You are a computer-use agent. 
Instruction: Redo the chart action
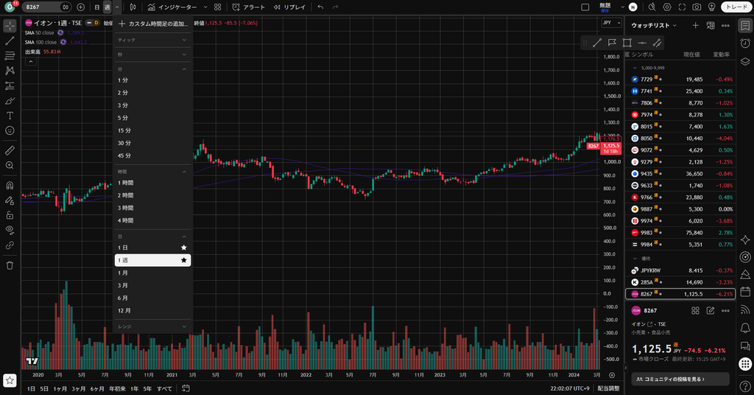point(335,7)
